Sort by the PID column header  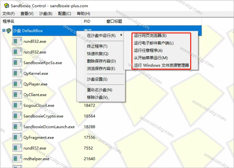(x=93, y=21)
